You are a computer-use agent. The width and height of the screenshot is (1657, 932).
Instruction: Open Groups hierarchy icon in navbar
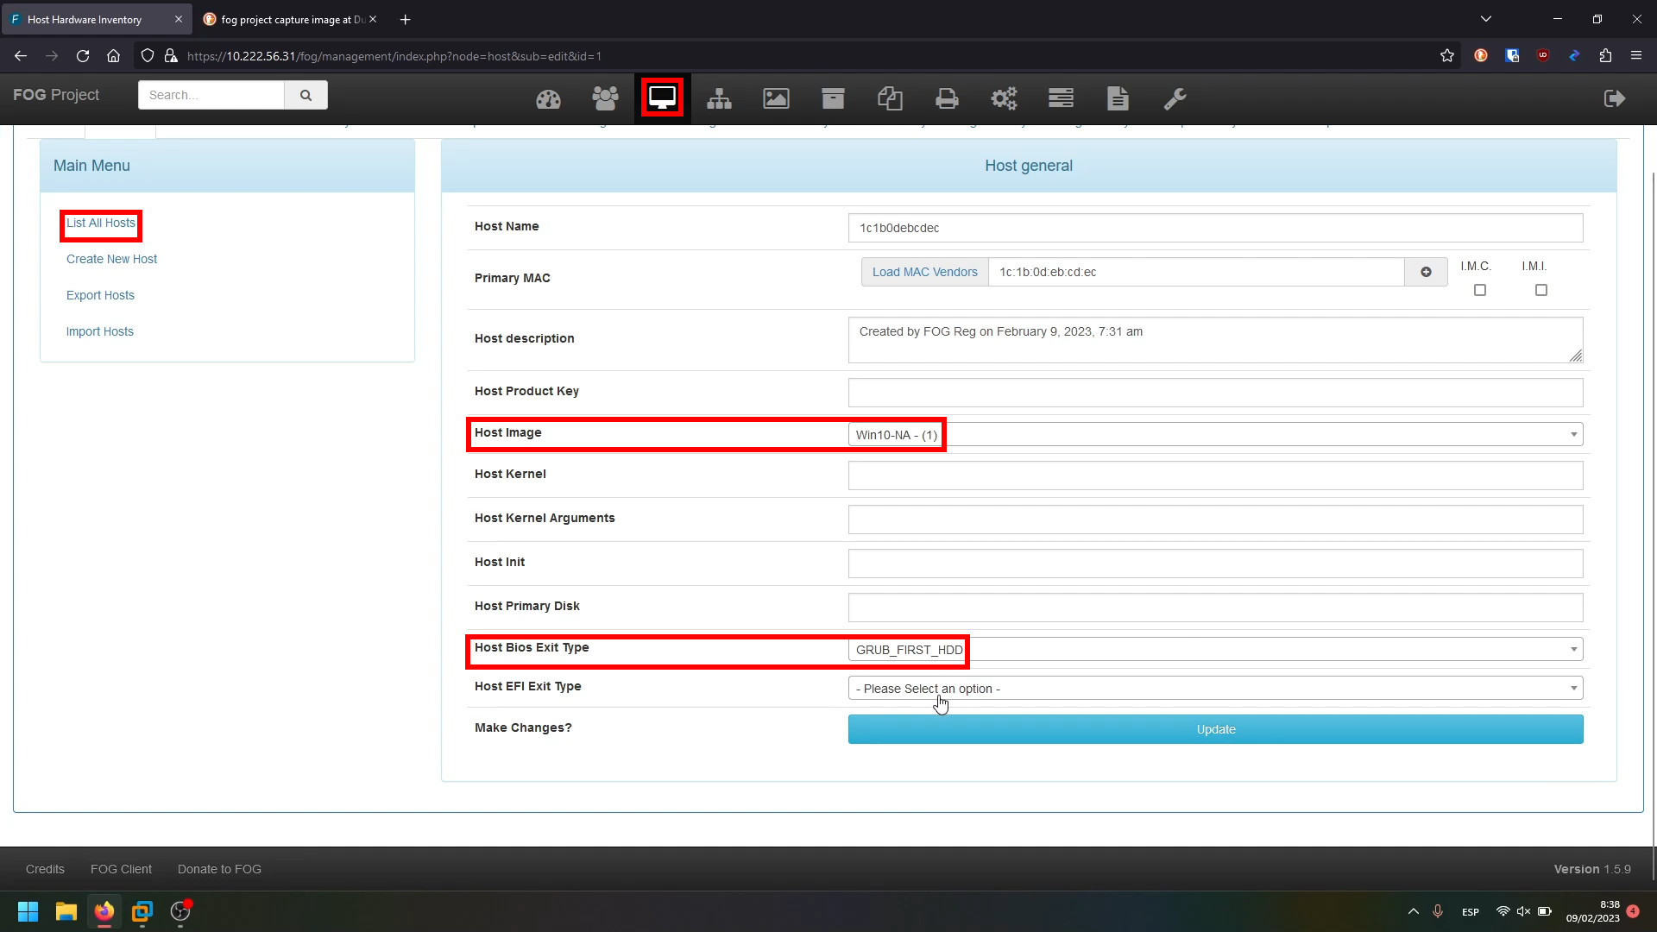pos(719,99)
